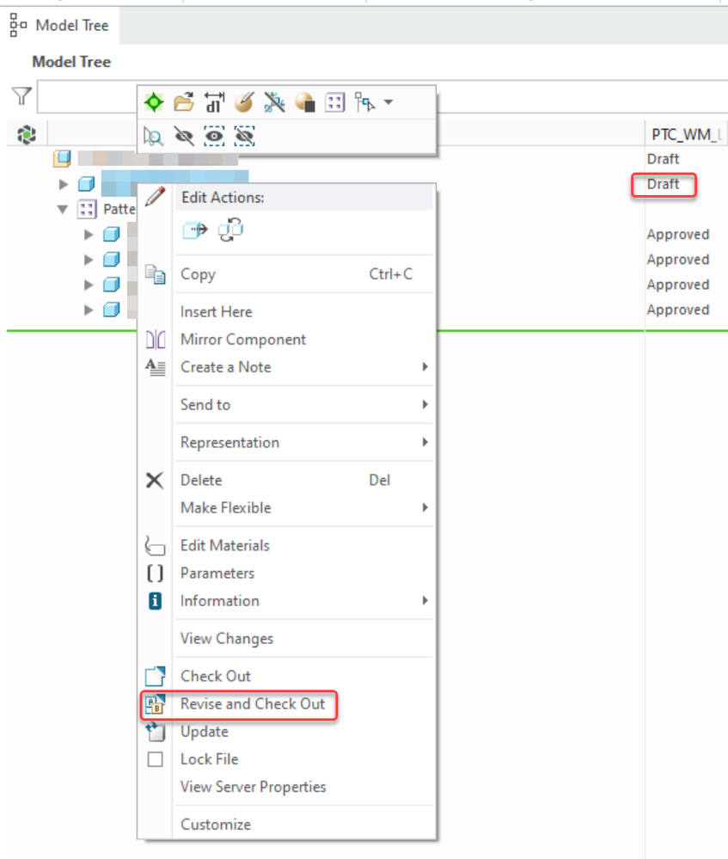
Task: Select the Edit Dimensions d1 icon
Action: tap(214, 102)
